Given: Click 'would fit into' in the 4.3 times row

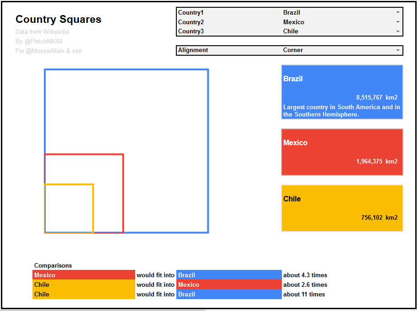Looking at the screenshot, I should (155, 275).
